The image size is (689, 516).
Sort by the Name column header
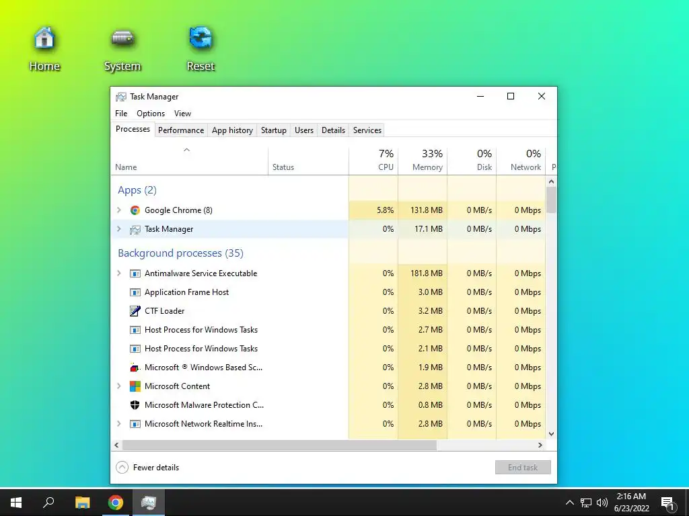tap(189, 161)
